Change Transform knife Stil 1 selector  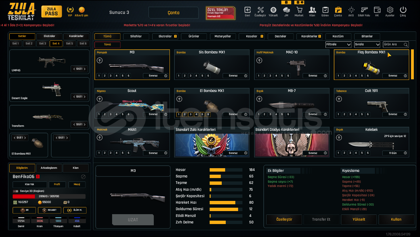(x=79, y=124)
